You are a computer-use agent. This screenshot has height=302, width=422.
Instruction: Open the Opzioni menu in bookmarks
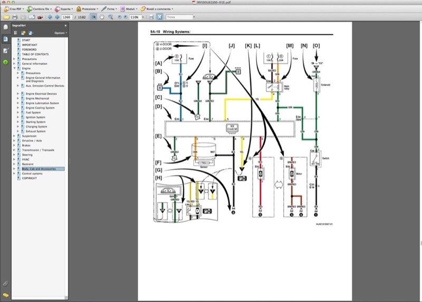(60, 33)
